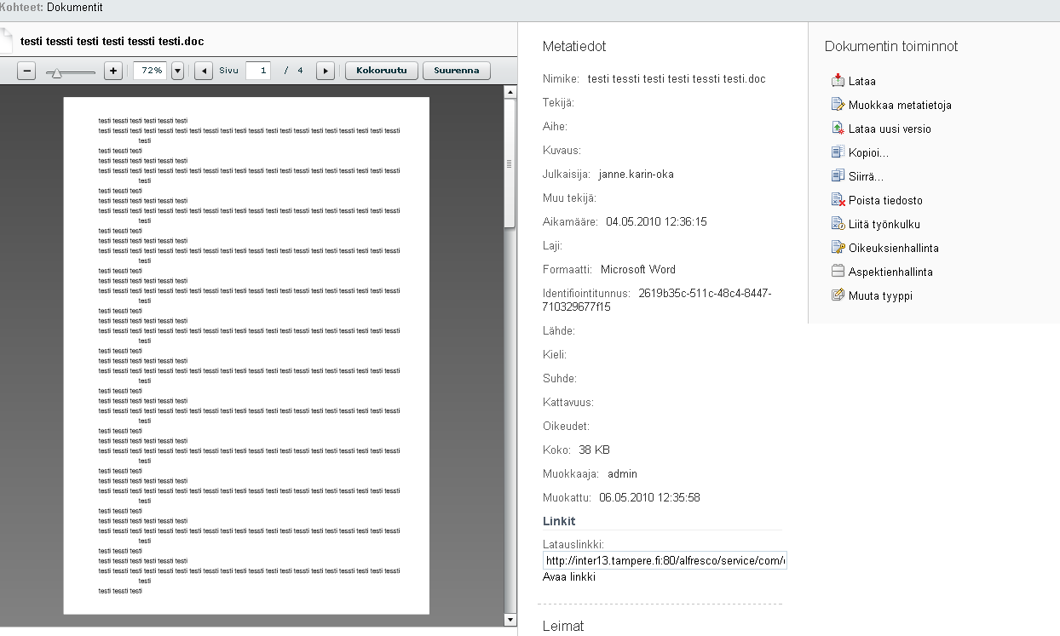Click the preview scrollbar down arrow

(x=510, y=620)
